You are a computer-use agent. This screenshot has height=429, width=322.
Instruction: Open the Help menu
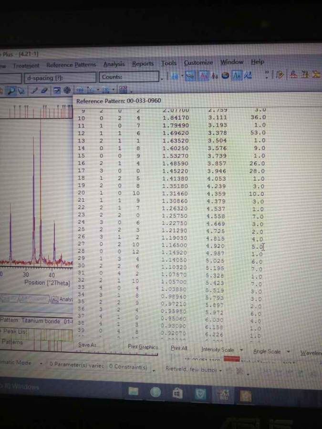[x=258, y=61]
